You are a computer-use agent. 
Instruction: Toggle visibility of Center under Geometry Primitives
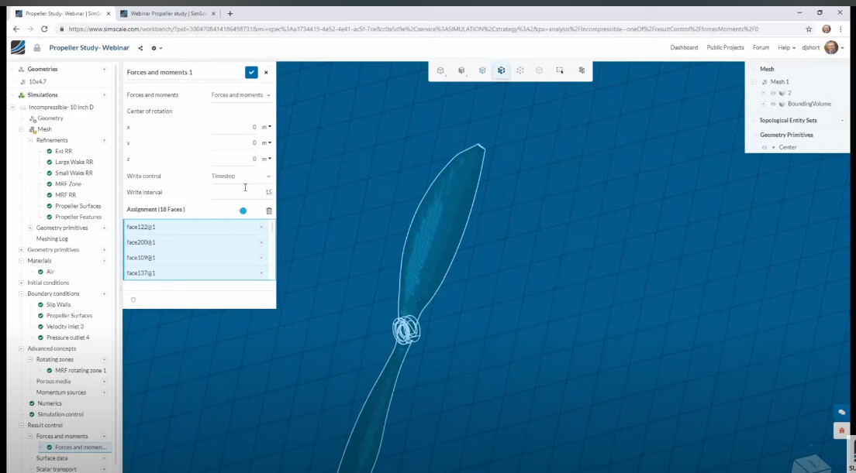point(765,147)
